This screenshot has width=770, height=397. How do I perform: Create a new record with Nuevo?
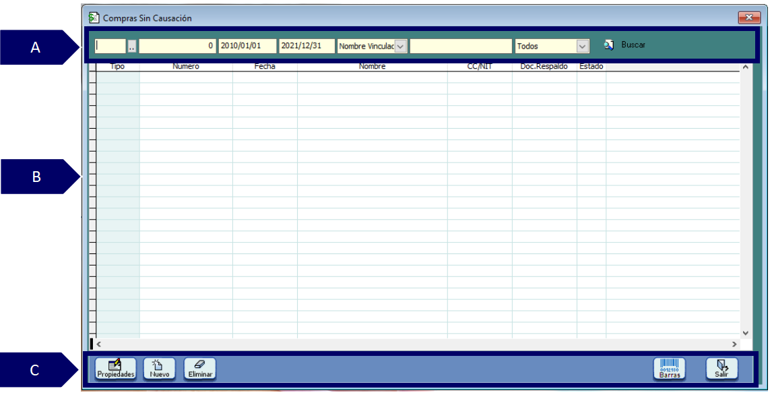(x=159, y=369)
